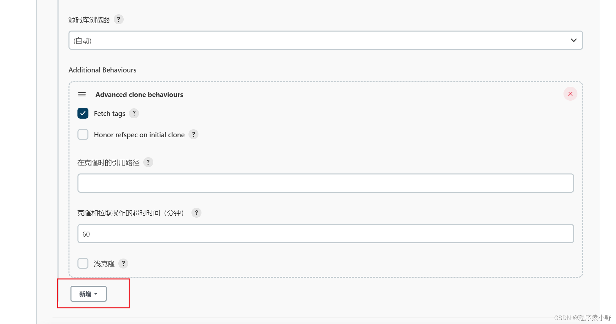Delete the Advanced clone behaviours block
Image resolution: width=616 pixels, height=324 pixels.
(x=570, y=94)
